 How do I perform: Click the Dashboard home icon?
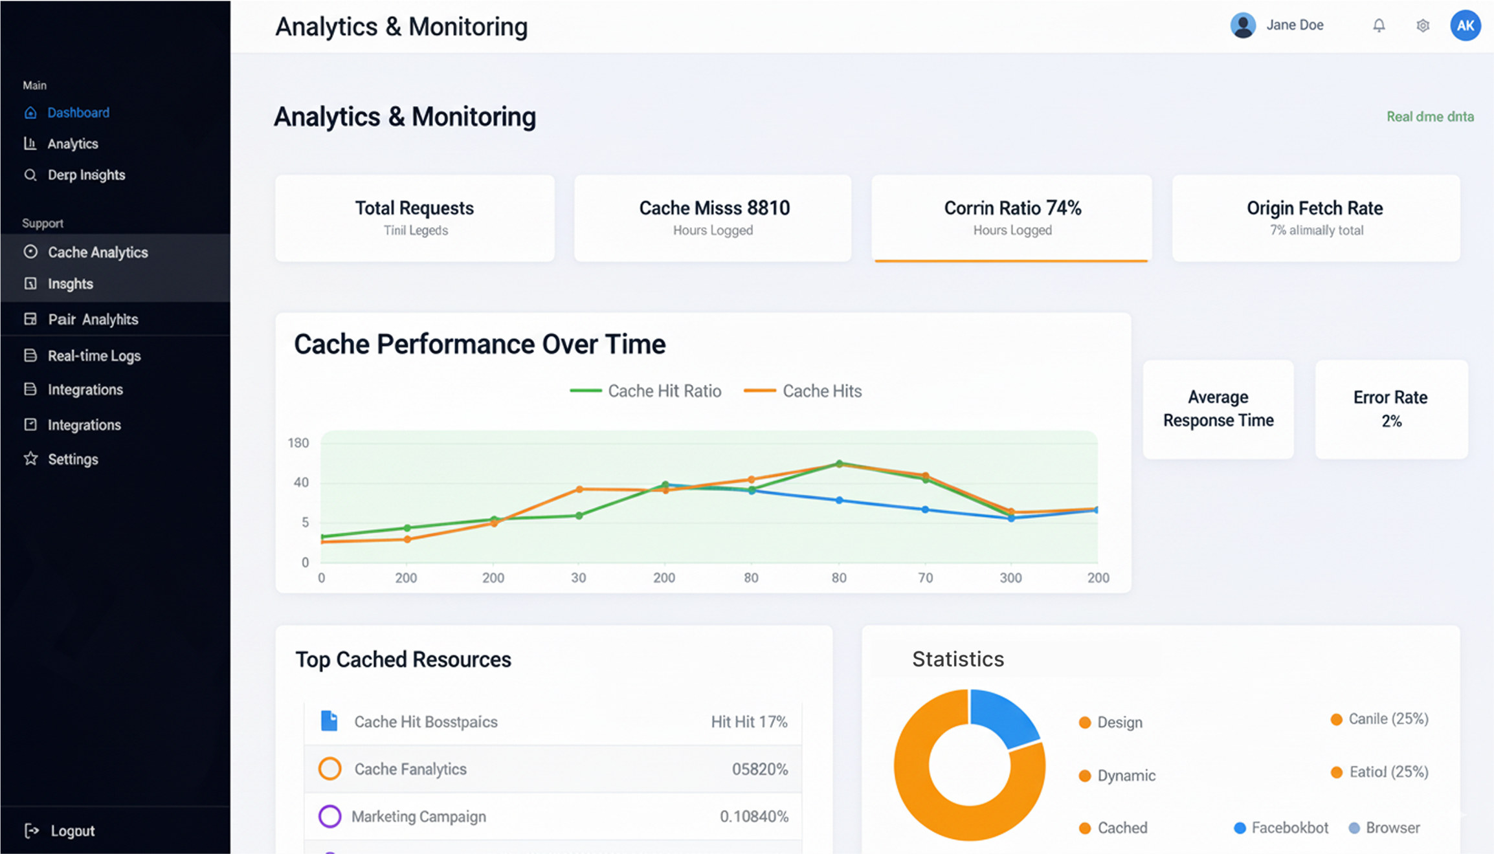point(30,113)
